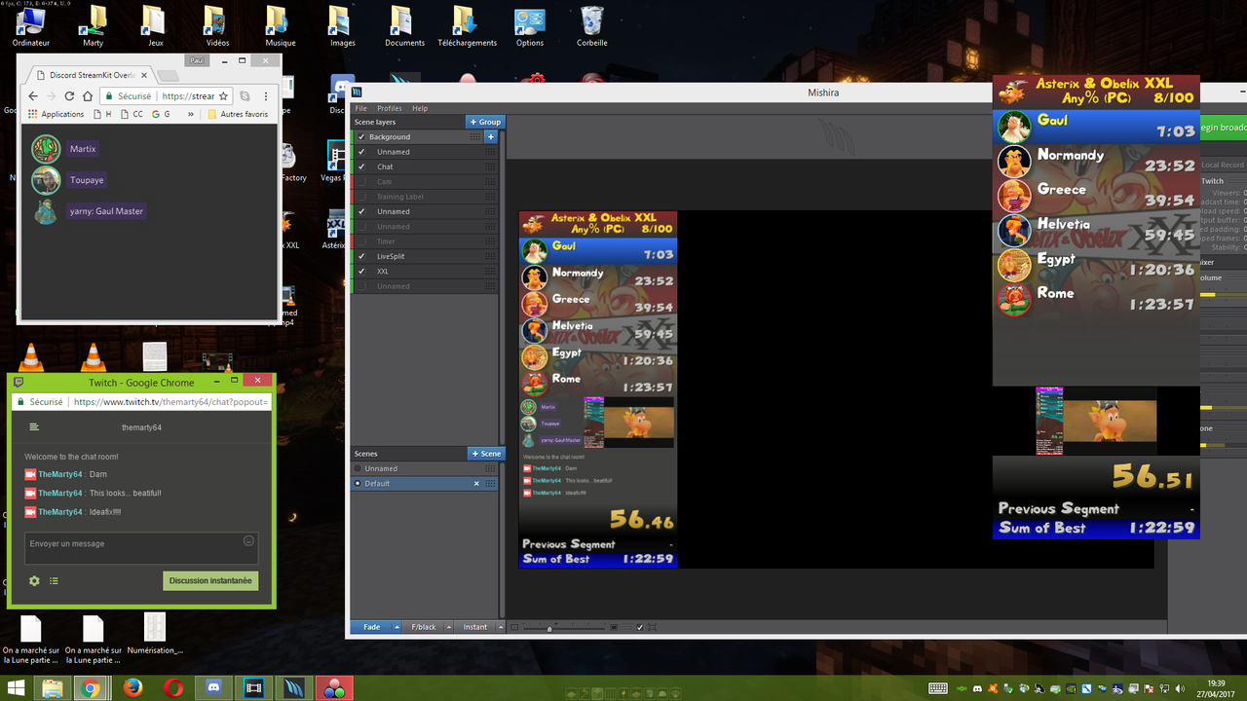This screenshot has height=701, width=1247.
Task: Click the F/black transition button
Action: [424, 627]
